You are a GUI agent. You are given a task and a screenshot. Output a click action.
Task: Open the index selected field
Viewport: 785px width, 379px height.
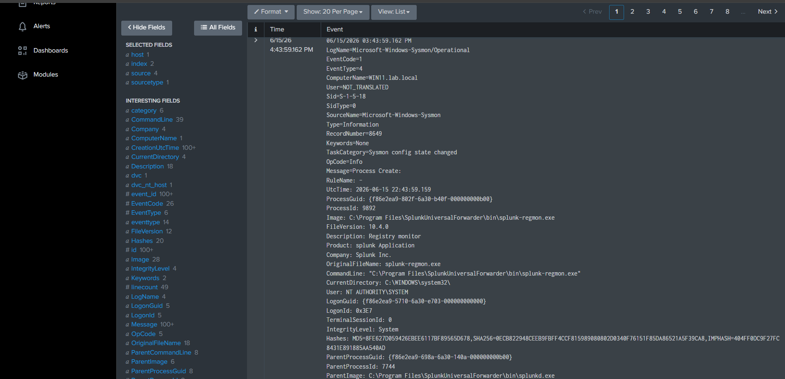tap(139, 64)
